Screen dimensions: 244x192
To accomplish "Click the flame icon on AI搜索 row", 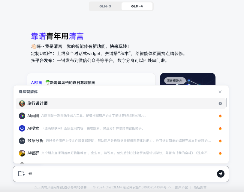I will pos(220,128).
